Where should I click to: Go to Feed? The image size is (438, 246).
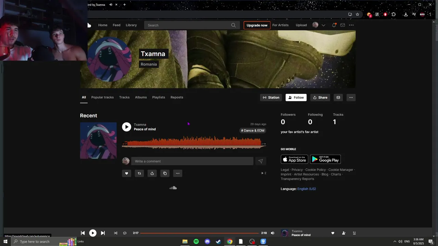[117, 25]
